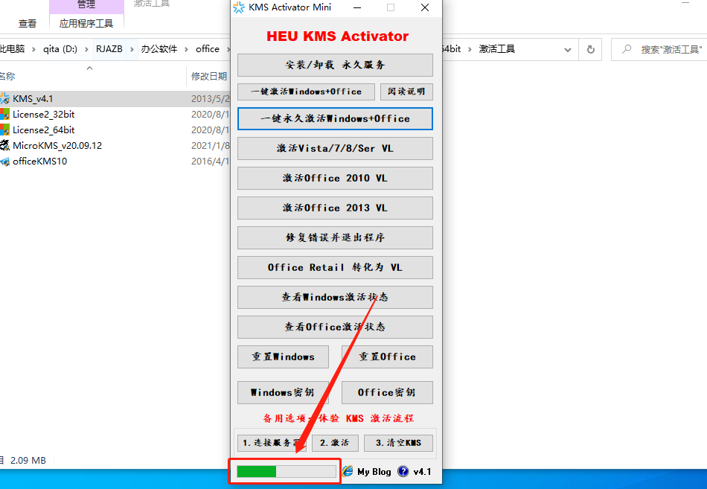The width and height of the screenshot is (707, 489).
Task: Activate Office 2010 VL button
Action: tap(335, 178)
